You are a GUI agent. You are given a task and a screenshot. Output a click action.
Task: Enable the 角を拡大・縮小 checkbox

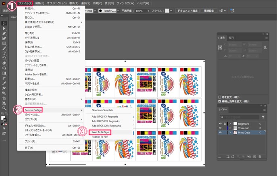tap(219, 97)
